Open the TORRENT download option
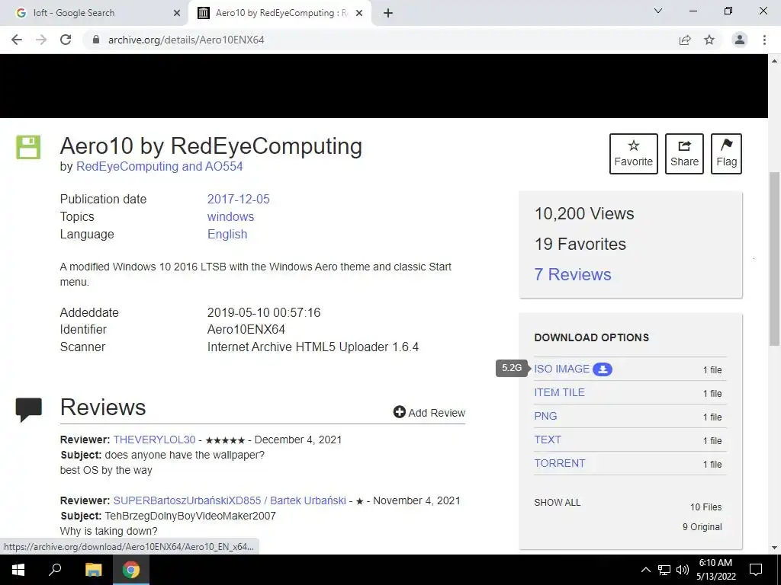 (559, 463)
